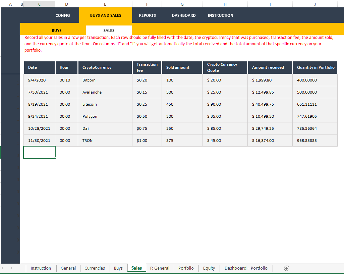Go to the REPORTS section
The height and width of the screenshot is (274, 344).
point(147,15)
